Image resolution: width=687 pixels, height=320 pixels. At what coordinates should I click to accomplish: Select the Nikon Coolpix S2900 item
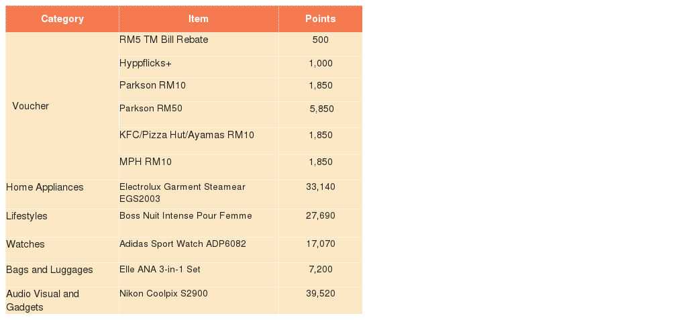coord(164,293)
